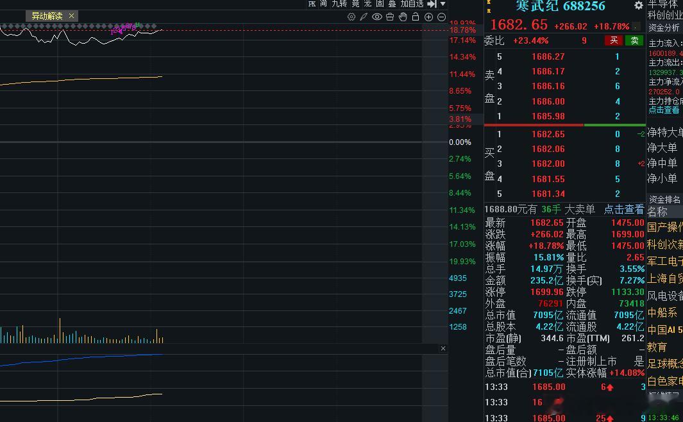Select the 竞 toolbar item
Screen dimensions: 683x422
click(x=356, y=4)
